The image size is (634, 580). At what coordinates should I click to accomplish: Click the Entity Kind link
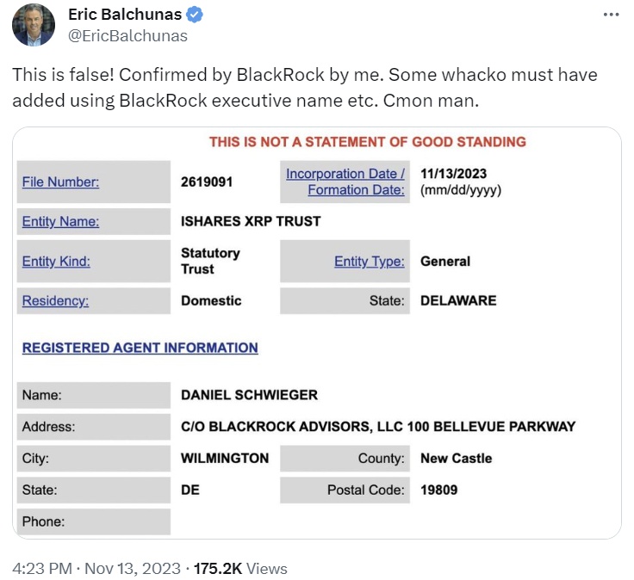click(x=56, y=262)
